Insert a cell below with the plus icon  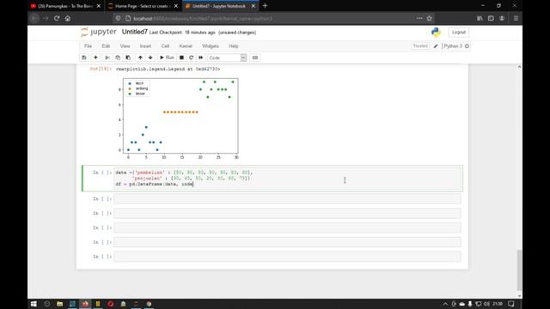coord(95,58)
